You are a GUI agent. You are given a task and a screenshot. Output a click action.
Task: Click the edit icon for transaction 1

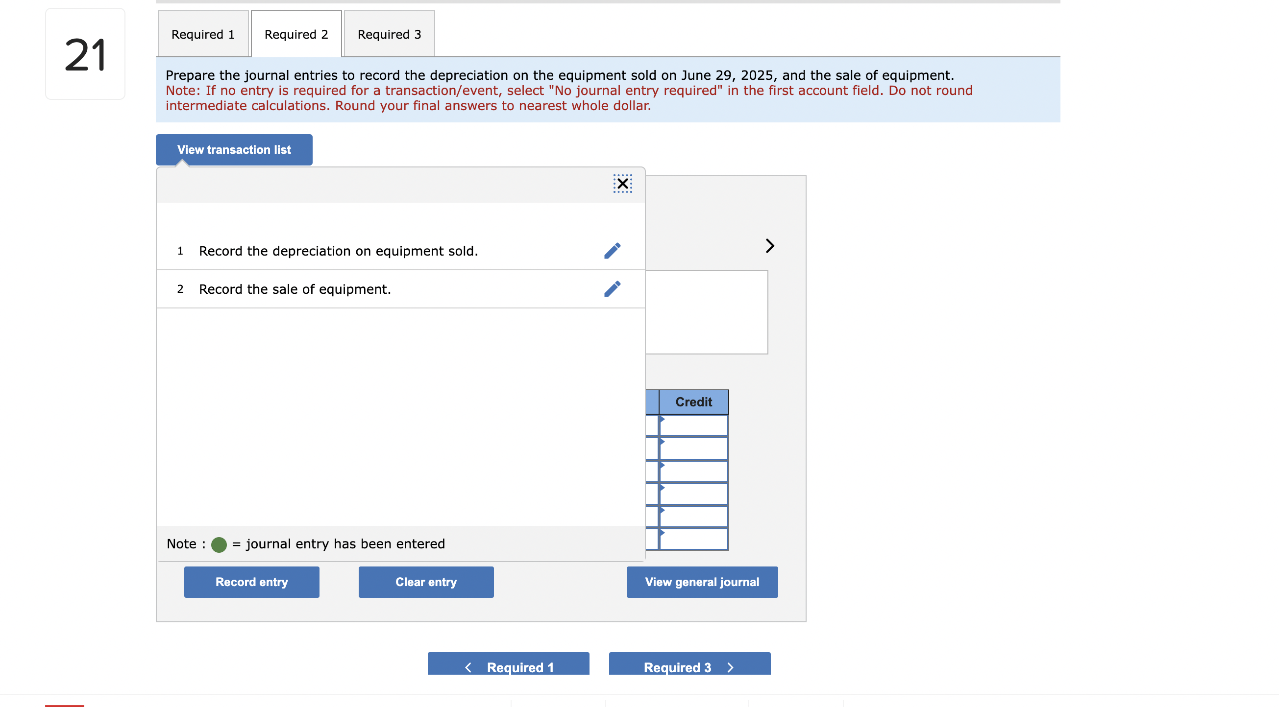point(612,250)
